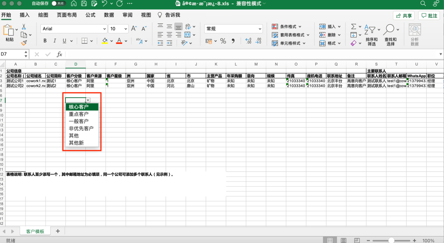The width and height of the screenshot is (444, 243).
Task: Click the Format Painter brush icon
Action: coord(24,43)
